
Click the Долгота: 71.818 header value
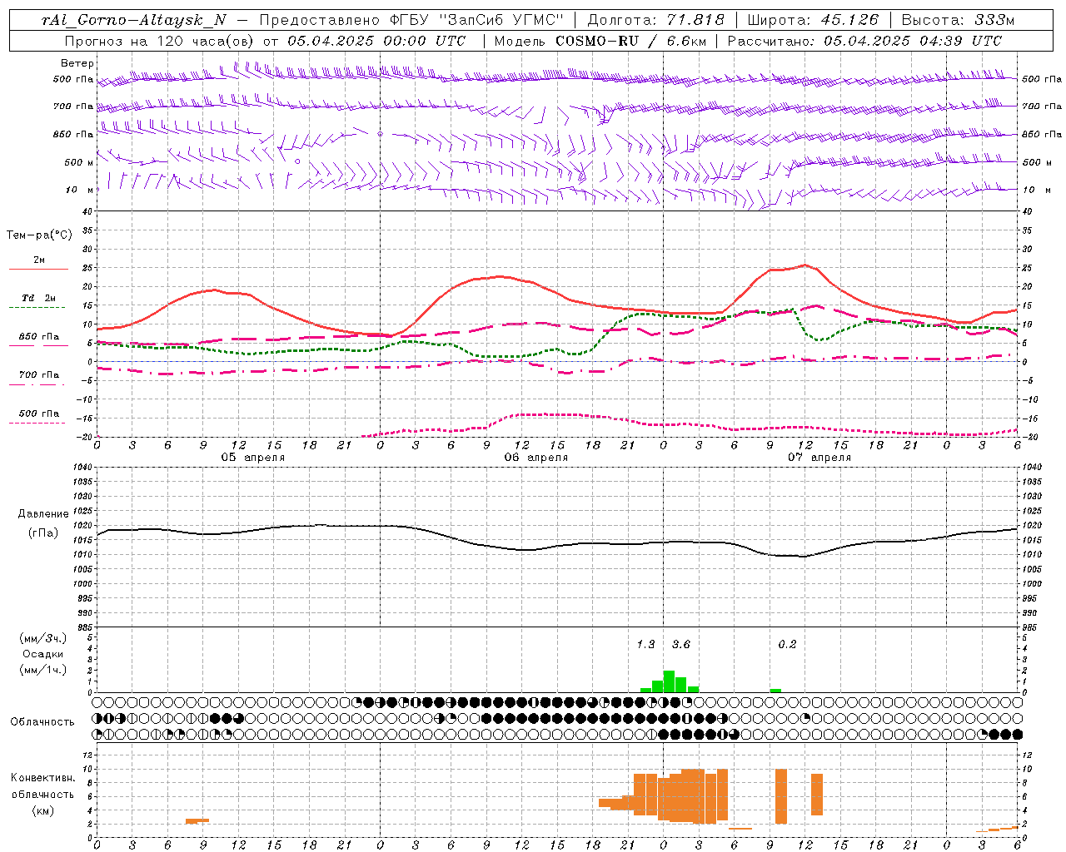click(x=656, y=21)
